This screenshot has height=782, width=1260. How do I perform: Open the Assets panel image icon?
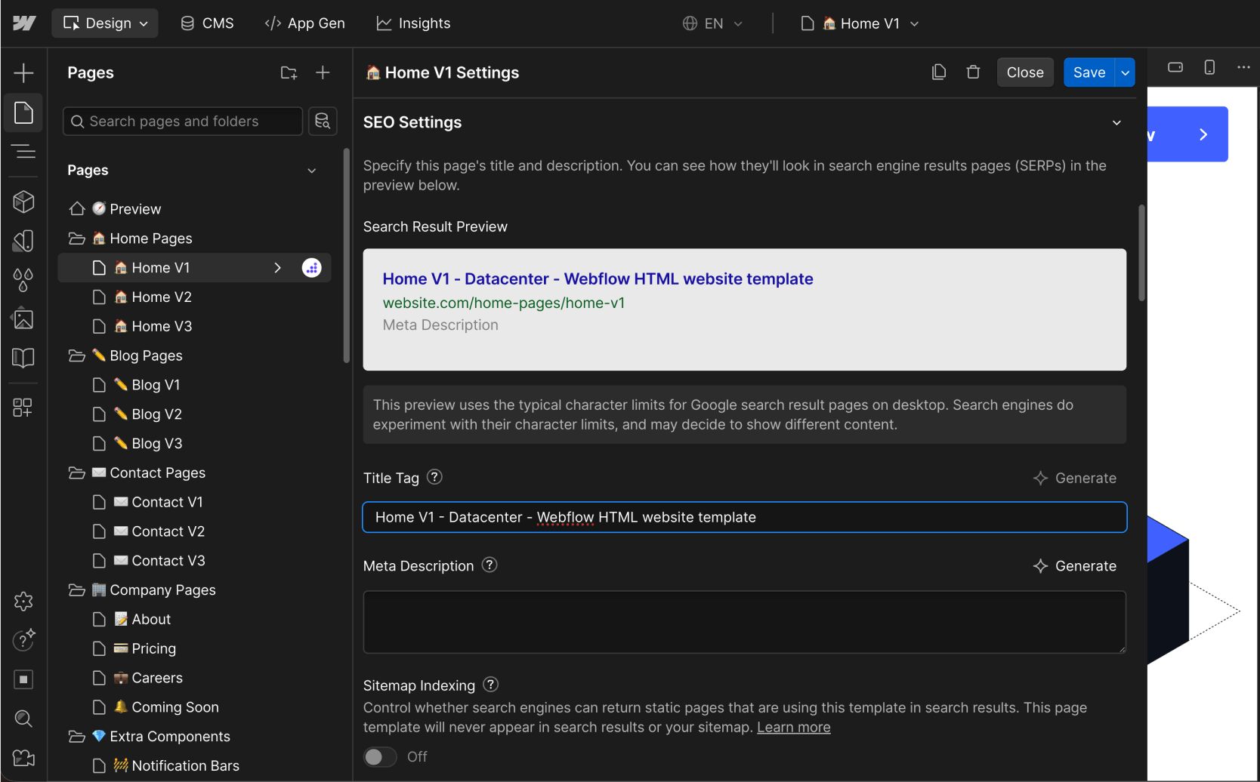pyautogui.click(x=23, y=319)
